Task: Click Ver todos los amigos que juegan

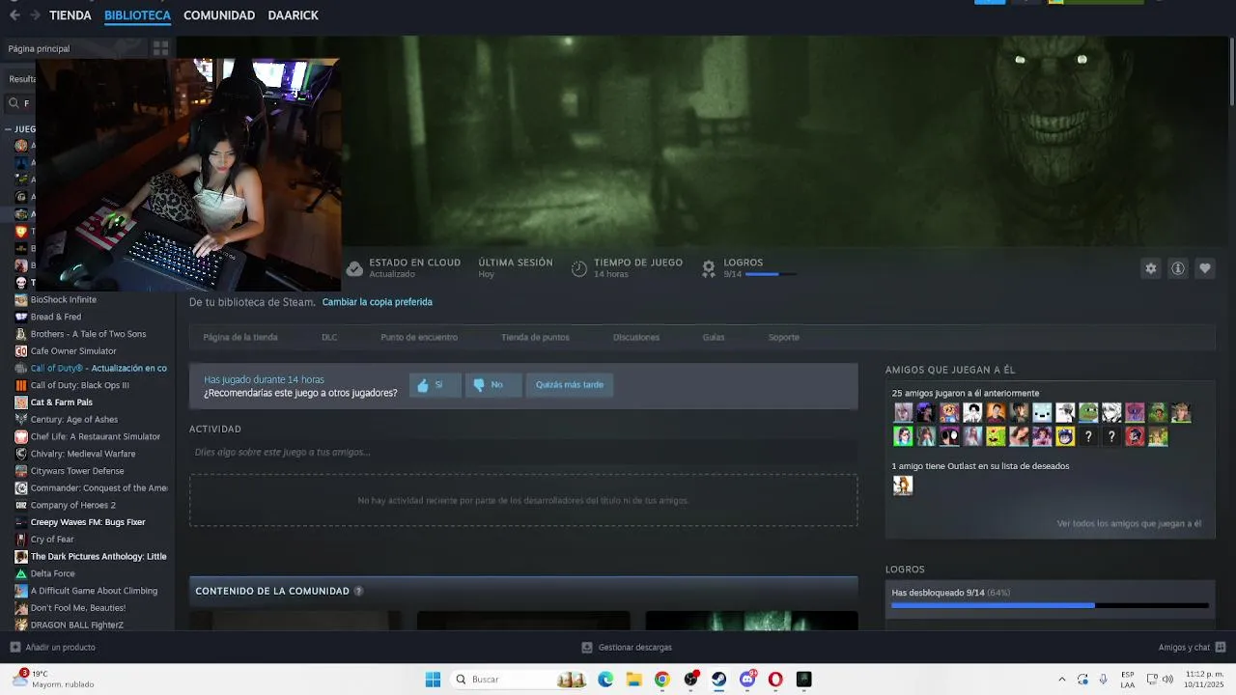Action: tap(1129, 524)
